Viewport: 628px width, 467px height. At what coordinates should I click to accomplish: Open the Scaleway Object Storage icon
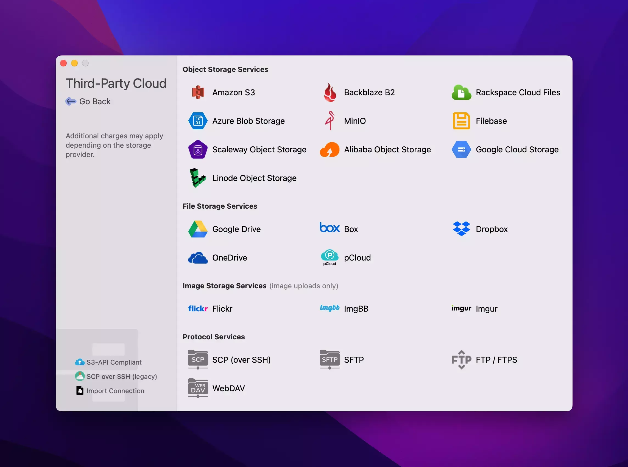(x=198, y=150)
